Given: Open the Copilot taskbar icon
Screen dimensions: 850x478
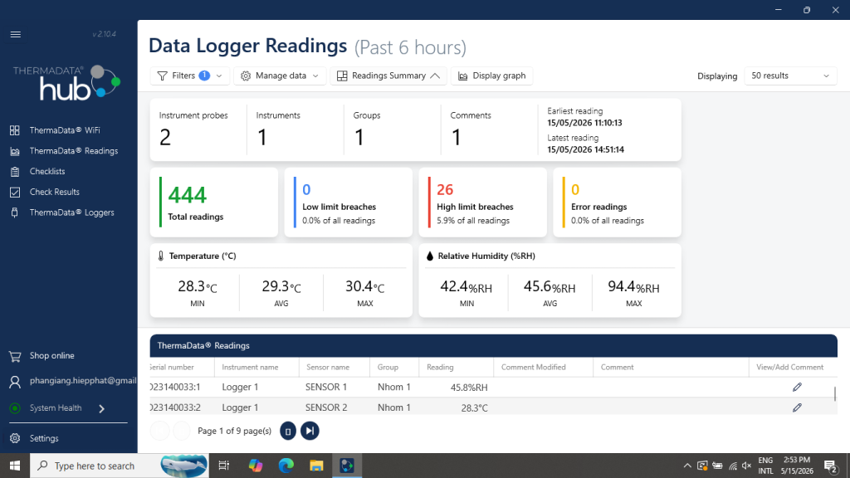Looking at the screenshot, I should (256, 466).
